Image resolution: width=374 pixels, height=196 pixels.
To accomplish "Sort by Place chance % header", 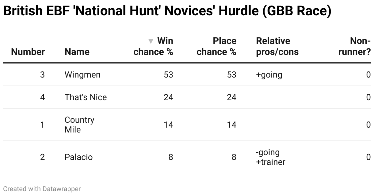I will 216,46.
